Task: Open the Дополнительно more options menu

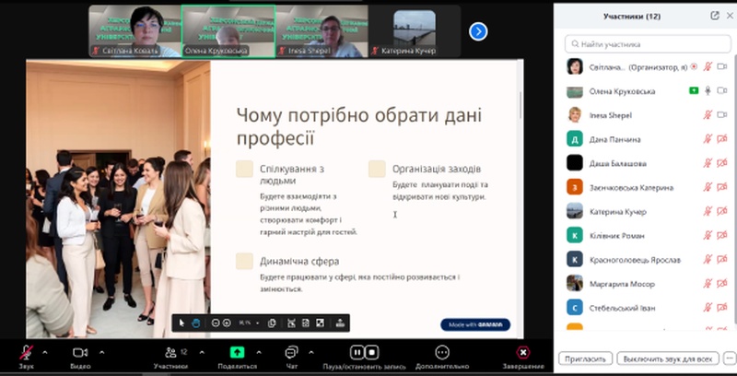Action: coord(442,357)
